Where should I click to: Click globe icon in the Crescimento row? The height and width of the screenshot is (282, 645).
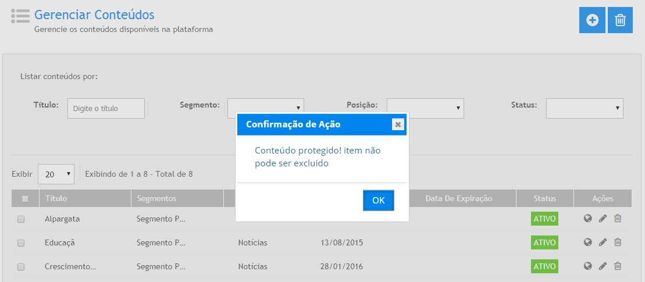588,266
